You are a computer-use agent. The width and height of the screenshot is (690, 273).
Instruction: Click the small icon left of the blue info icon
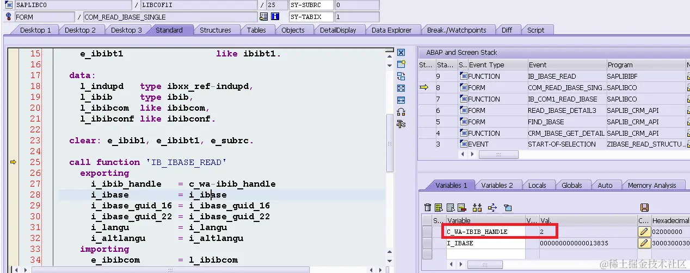[264, 17]
